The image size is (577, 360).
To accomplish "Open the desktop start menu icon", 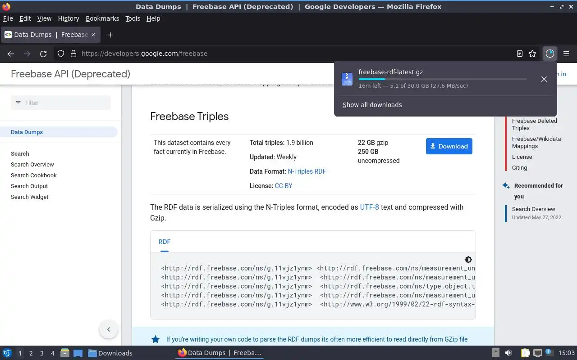I will [x=7, y=353].
